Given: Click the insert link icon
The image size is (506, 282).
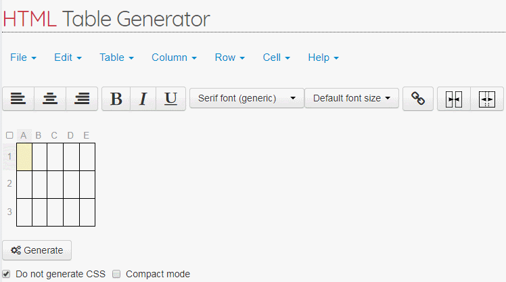Looking at the screenshot, I should 418,99.
